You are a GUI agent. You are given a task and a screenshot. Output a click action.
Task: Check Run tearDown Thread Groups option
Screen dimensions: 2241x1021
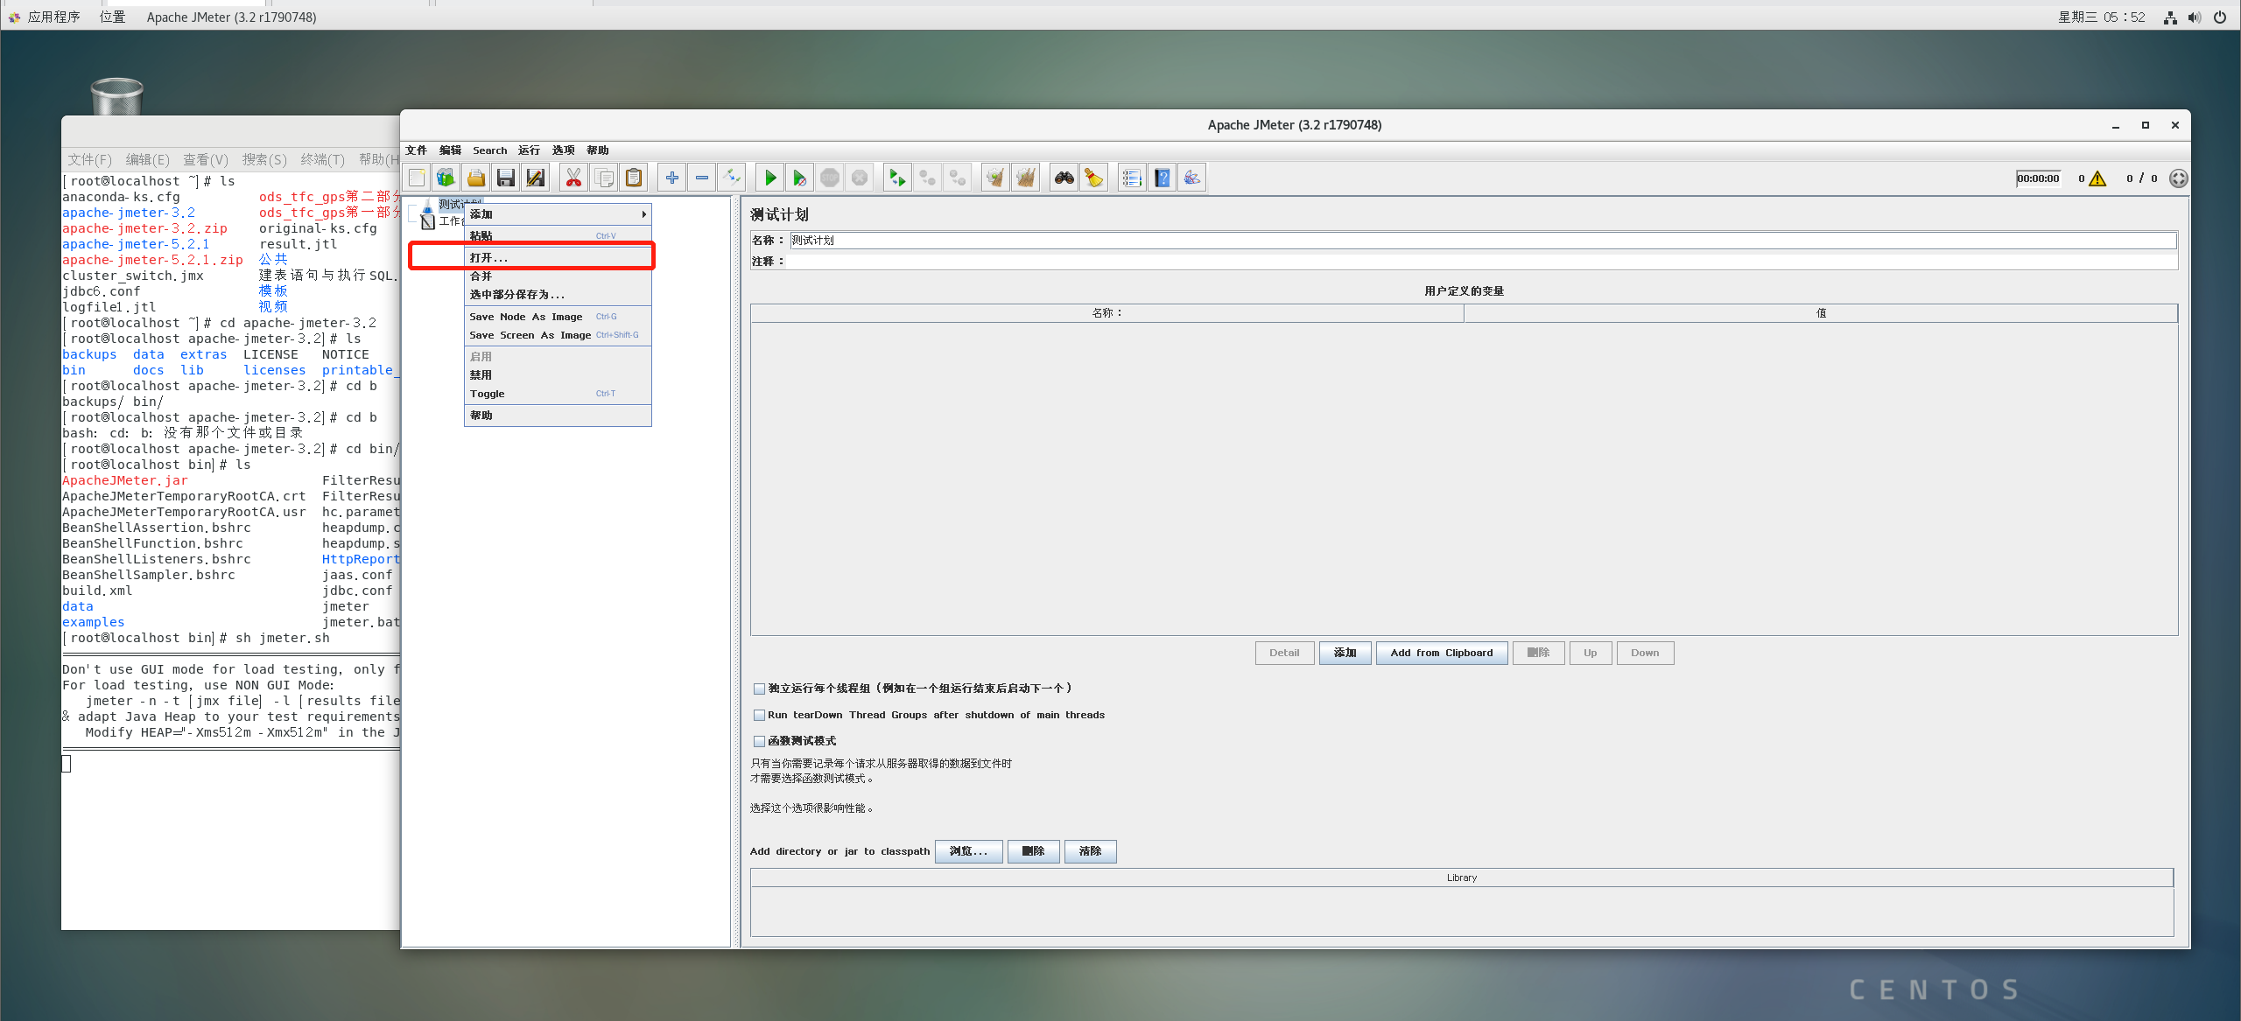[759, 715]
